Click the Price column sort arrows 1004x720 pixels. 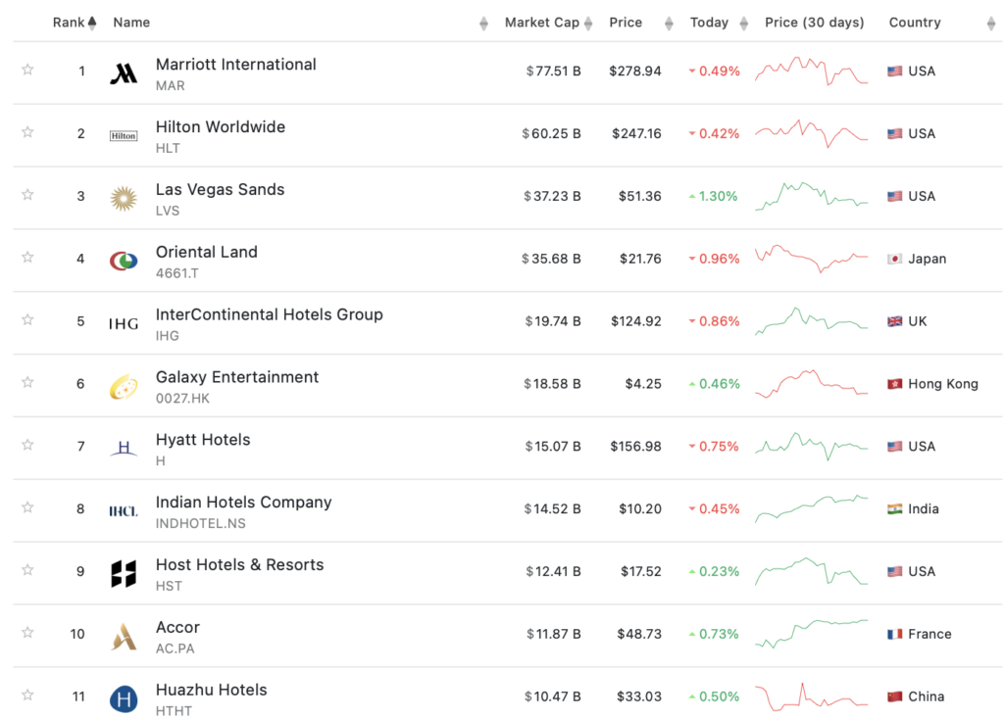click(669, 24)
